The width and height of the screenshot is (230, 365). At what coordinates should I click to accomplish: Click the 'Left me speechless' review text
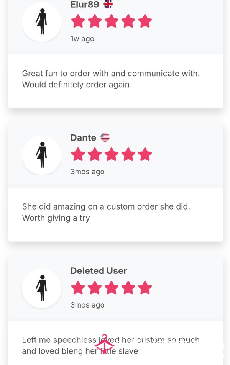pyautogui.click(x=111, y=345)
